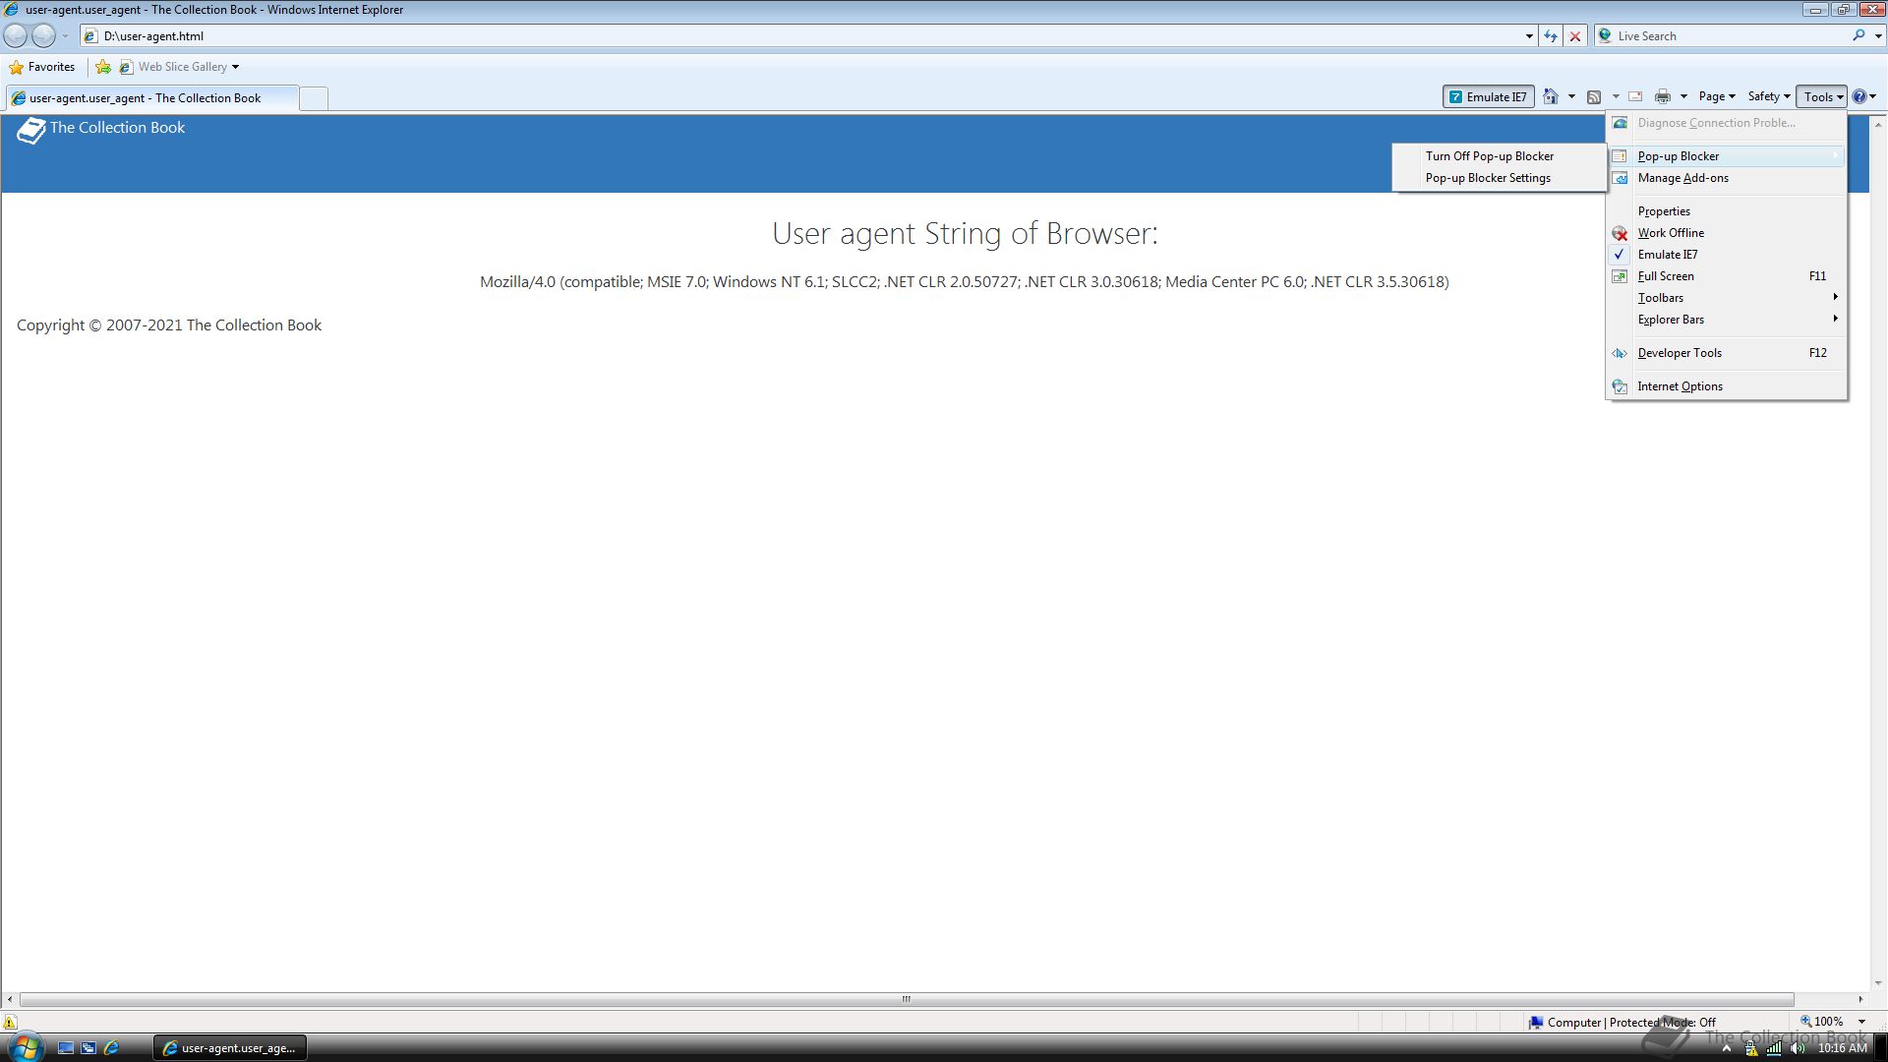The image size is (1888, 1062).
Task: Click the Show Desktop icon on the taskbar
Action: 66,1048
